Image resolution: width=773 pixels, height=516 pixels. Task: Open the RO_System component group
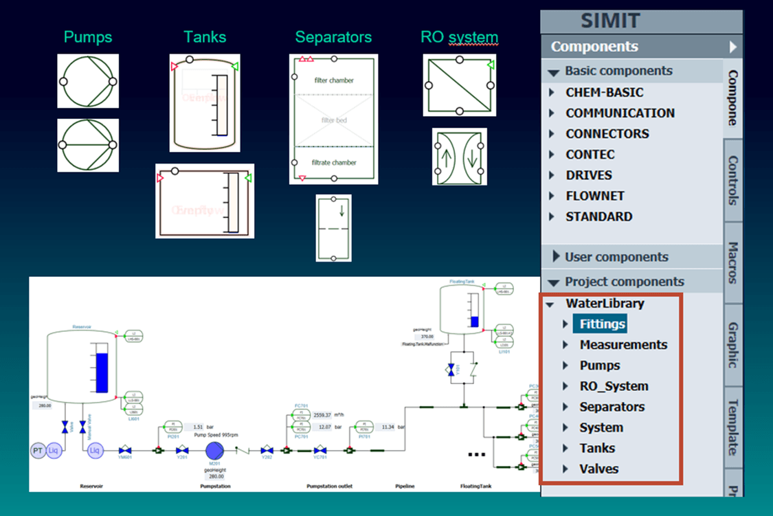point(614,386)
